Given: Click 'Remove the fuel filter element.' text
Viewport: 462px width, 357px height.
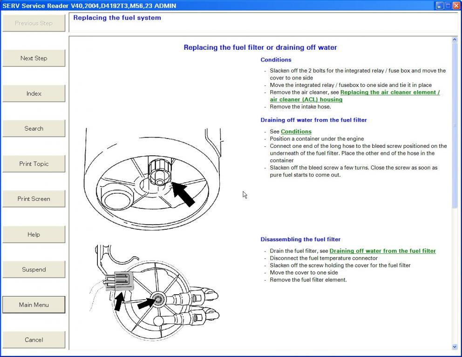Looking at the screenshot, I should click(x=308, y=280).
